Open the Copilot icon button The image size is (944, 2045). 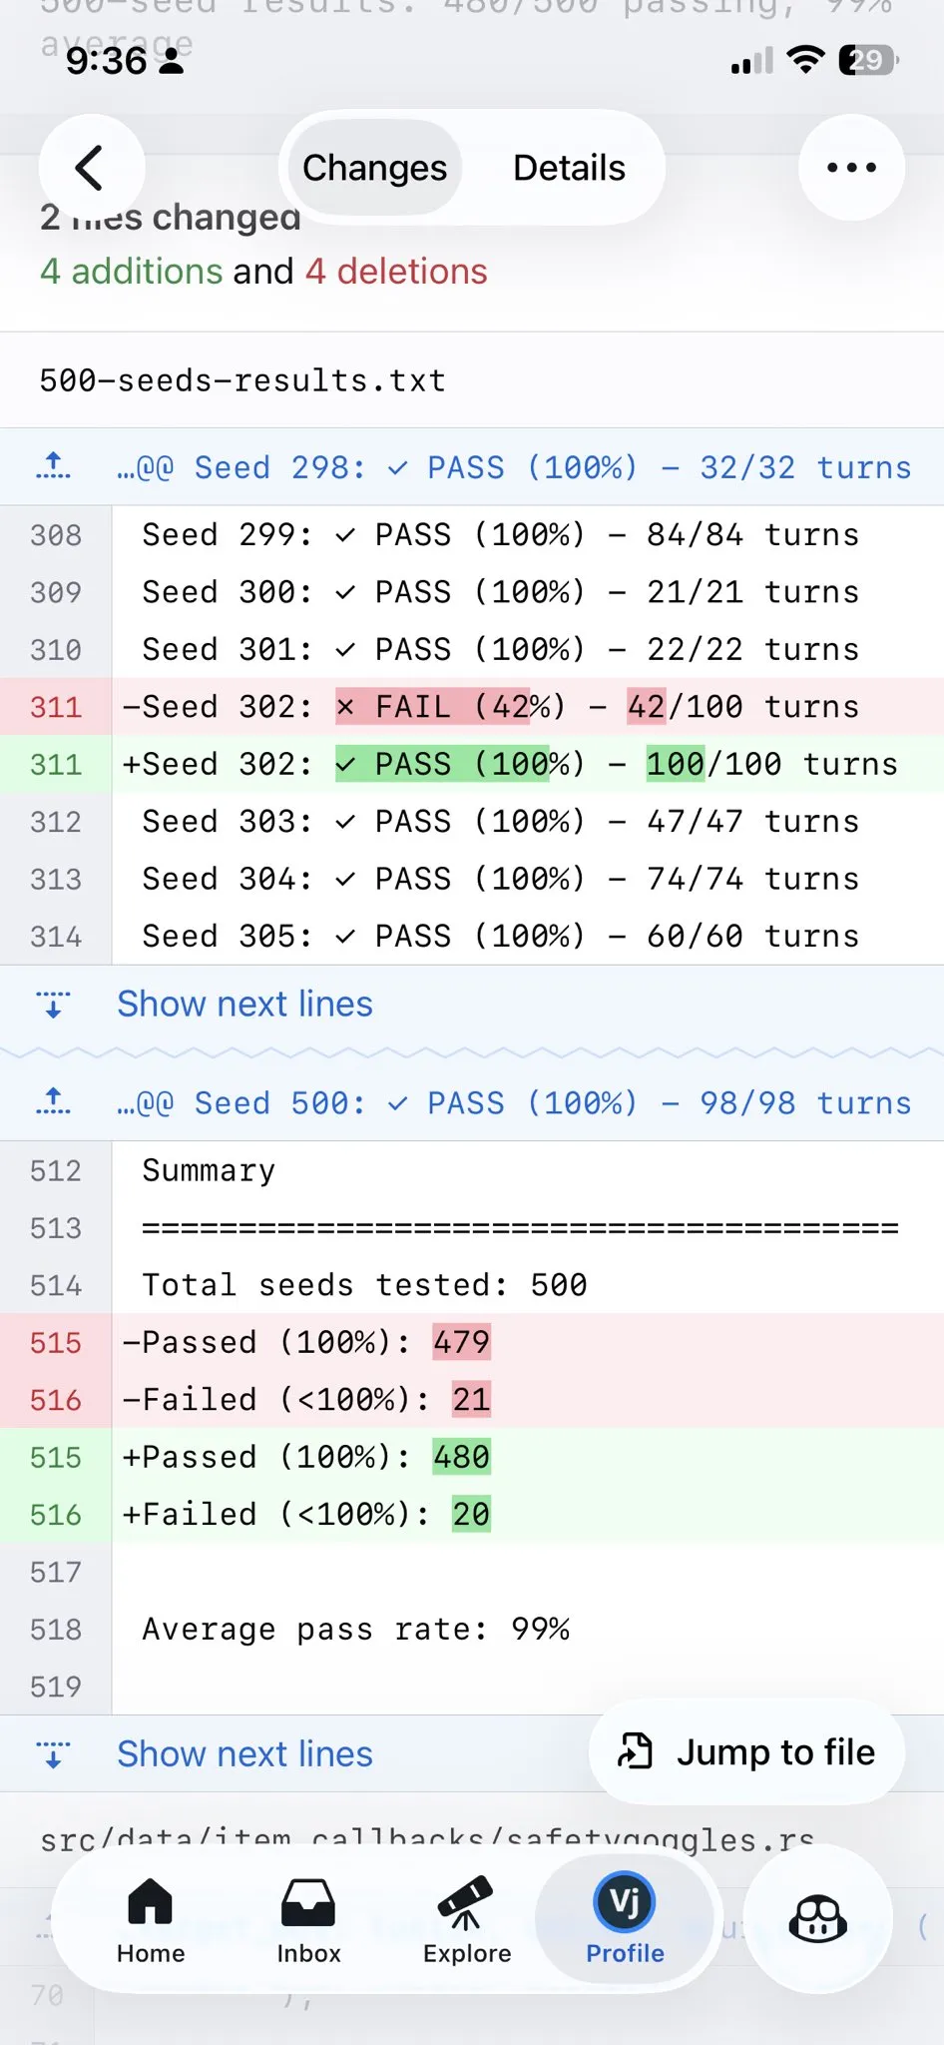click(x=817, y=1918)
